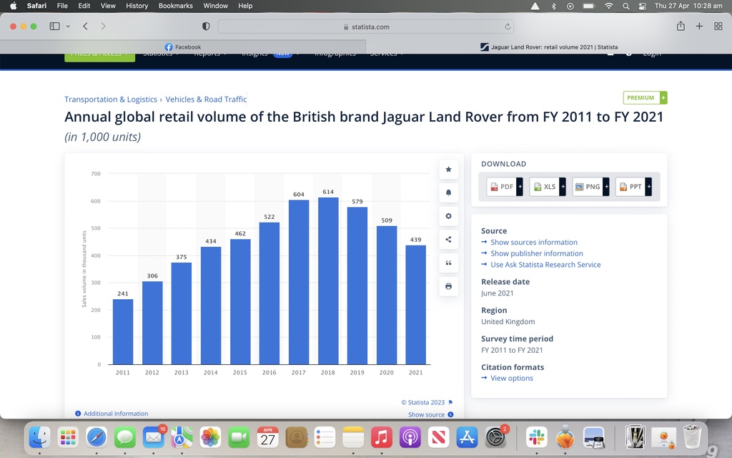This screenshot has height=458, width=732.
Task: Click the quotation mark citation icon
Action: [x=448, y=263]
